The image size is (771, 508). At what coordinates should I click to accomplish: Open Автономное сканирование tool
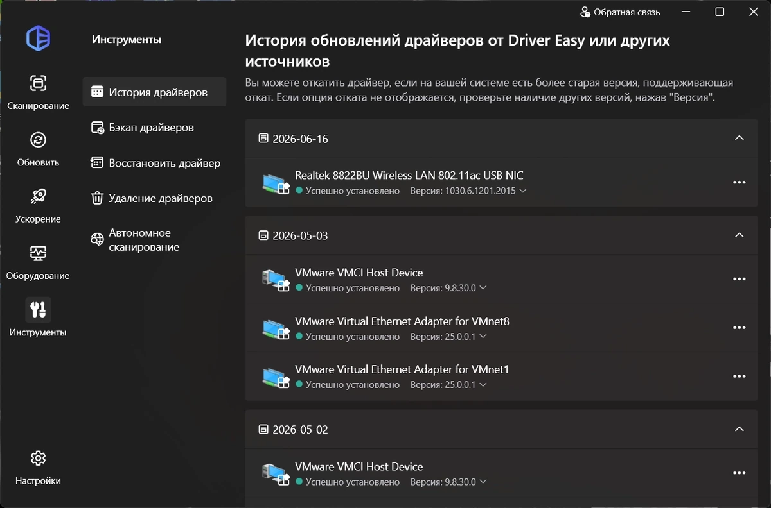154,240
